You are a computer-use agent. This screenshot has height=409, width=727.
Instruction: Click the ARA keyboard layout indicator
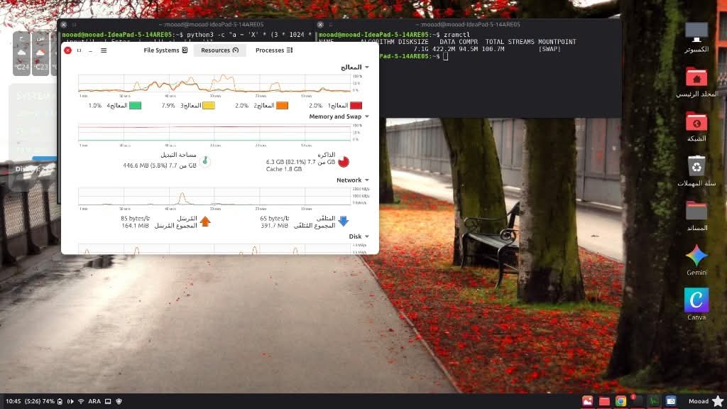(94, 401)
